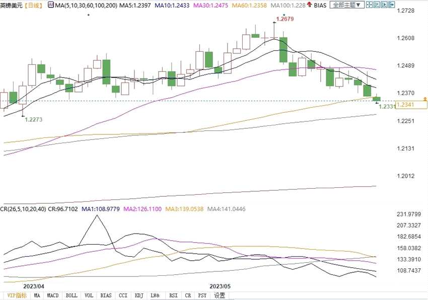This screenshot has width=428, height=300.
Task: Click the MA(5,10,30,60,100,200) parameters label
Action: coord(86,5)
